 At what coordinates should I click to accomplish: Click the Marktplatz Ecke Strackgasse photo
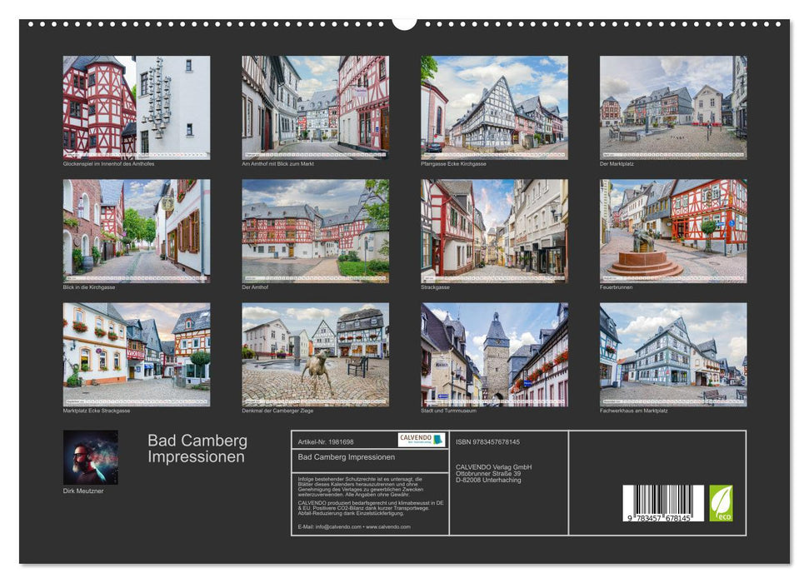(136, 354)
